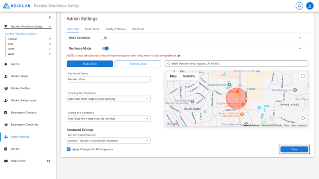The width and height of the screenshot is (319, 179).
Task: Open the Emergency Contacts page
Action: [24, 113]
